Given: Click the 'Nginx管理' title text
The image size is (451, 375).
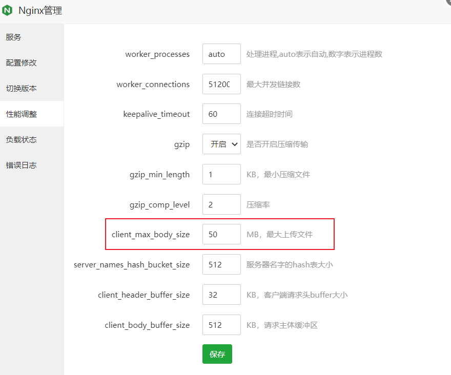Looking at the screenshot, I should click(x=40, y=10).
